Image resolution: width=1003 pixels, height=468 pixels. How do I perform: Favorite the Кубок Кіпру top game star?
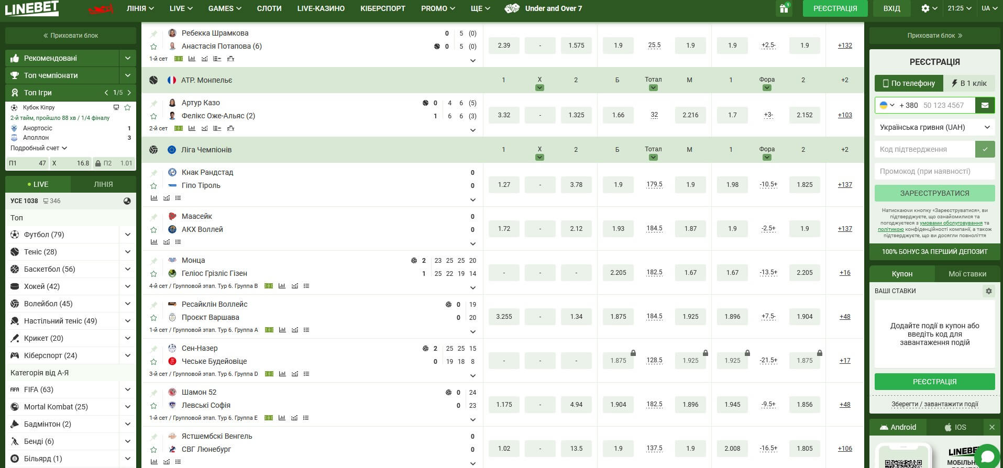(127, 107)
